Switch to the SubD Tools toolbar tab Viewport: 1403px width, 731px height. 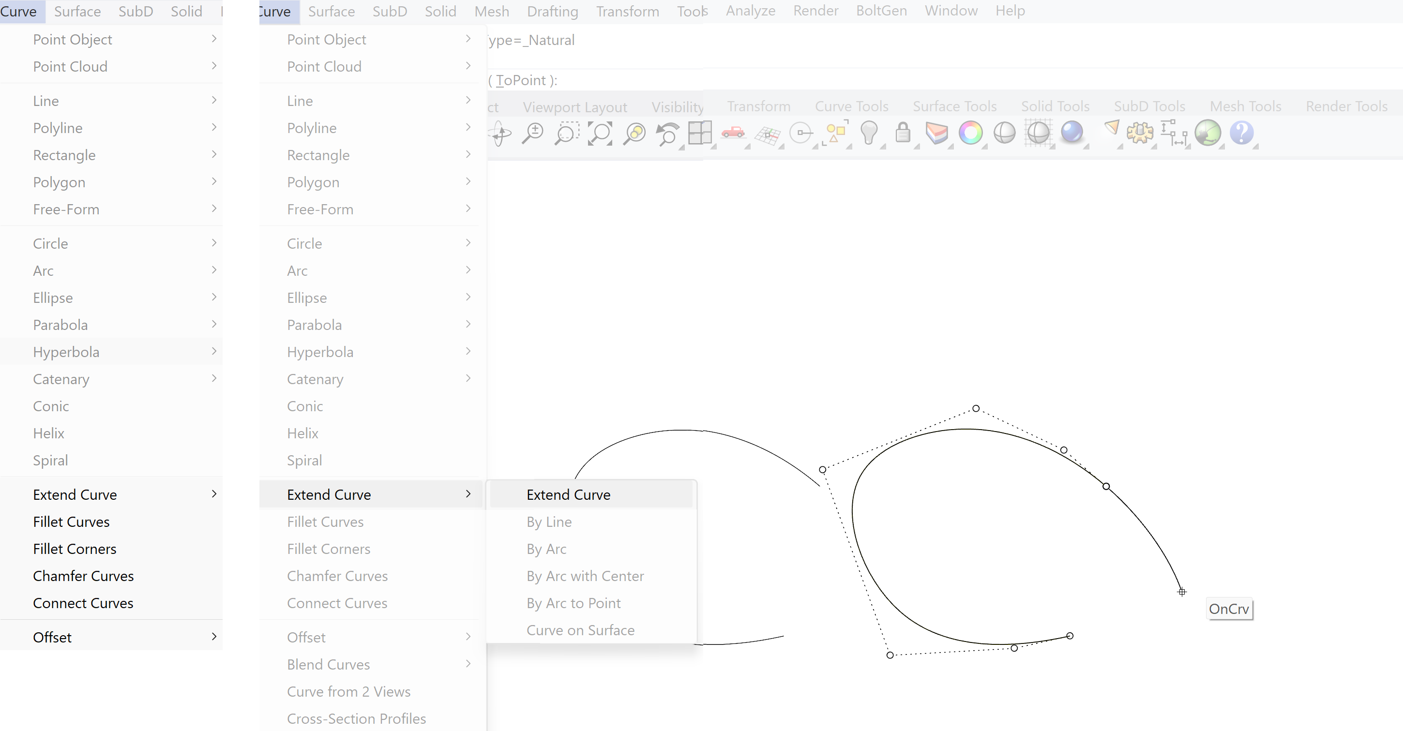(x=1149, y=106)
